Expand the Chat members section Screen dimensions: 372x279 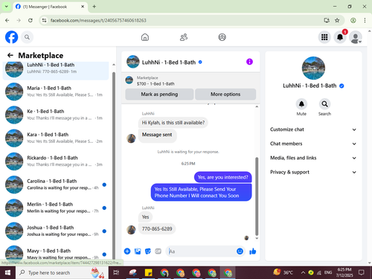click(313, 144)
